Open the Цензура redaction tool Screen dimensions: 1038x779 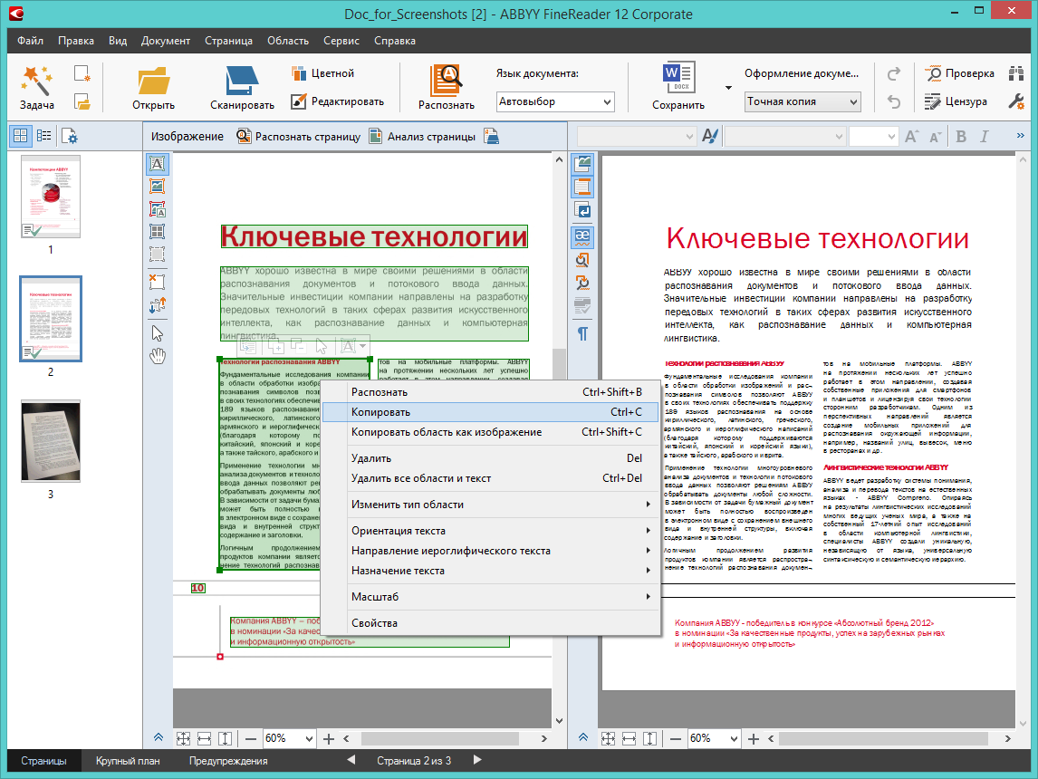[956, 101]
